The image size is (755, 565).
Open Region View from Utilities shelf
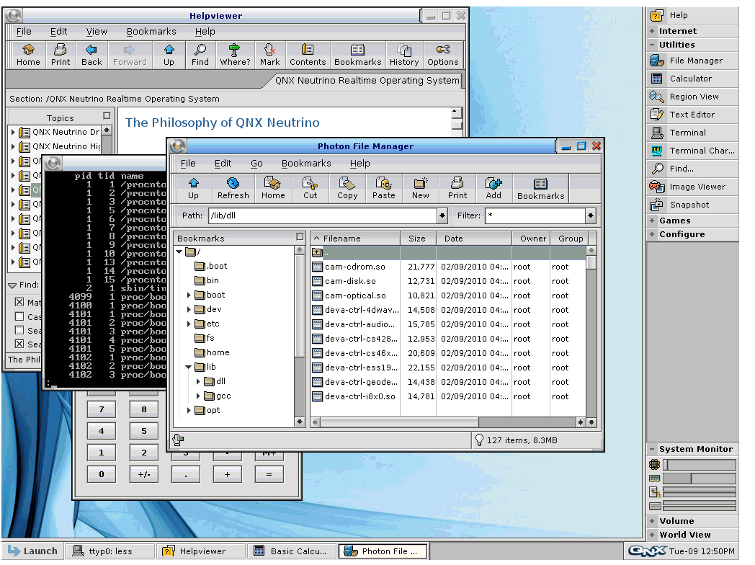(x=692, y=97)
